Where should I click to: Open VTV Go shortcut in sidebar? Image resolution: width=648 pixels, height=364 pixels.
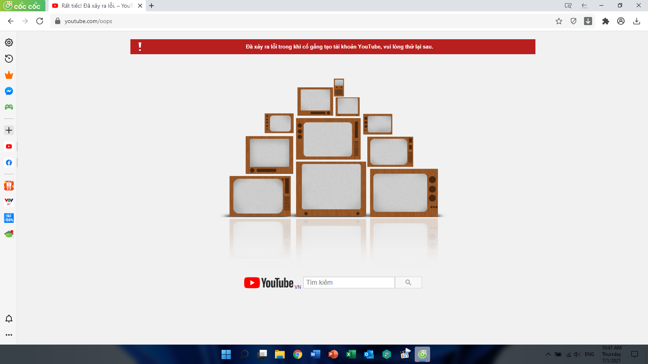click(9, 201)
